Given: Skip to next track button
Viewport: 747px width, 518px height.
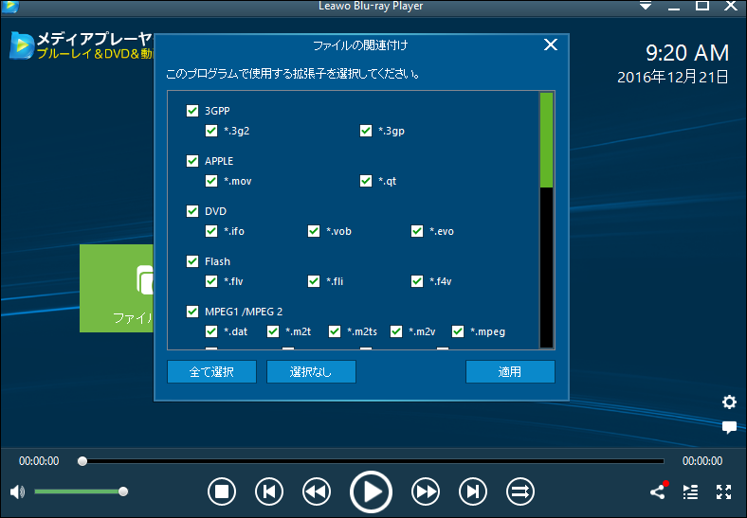Looking at the screenshot, I should (x=473, y=491).
